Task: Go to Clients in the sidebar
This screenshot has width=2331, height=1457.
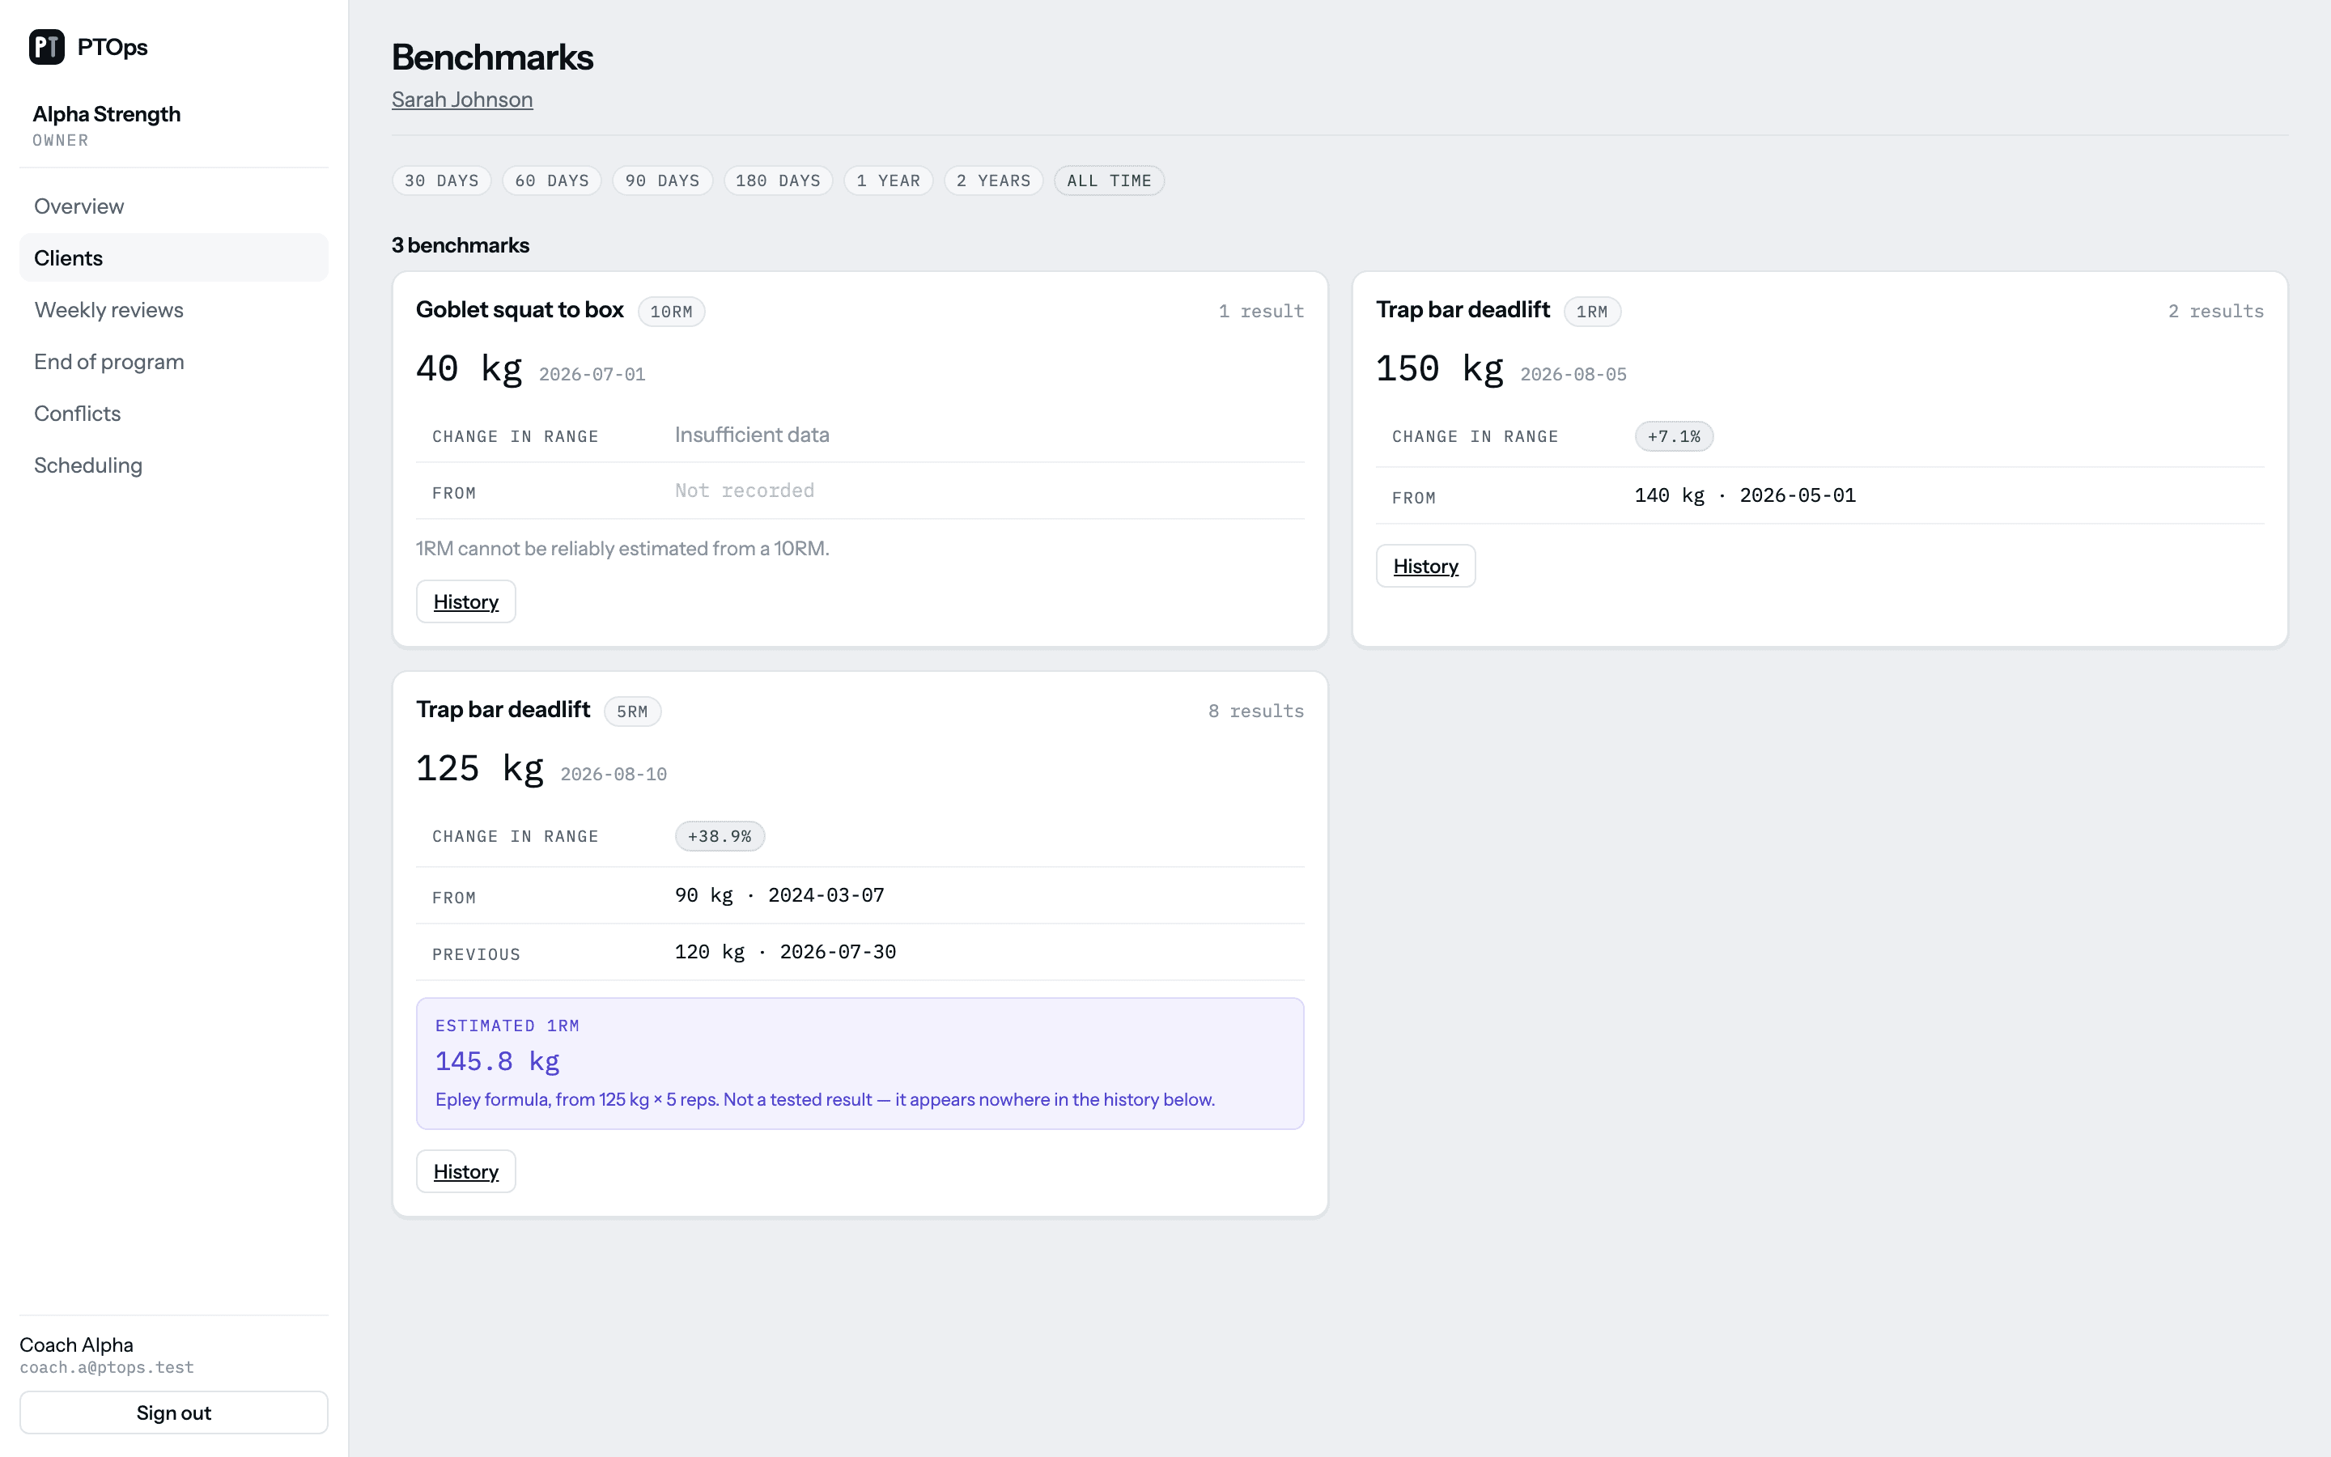Action: point(173,257)
